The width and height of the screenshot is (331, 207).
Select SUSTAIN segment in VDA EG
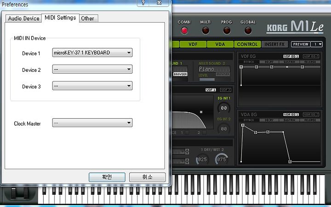(x=289, y=120)
